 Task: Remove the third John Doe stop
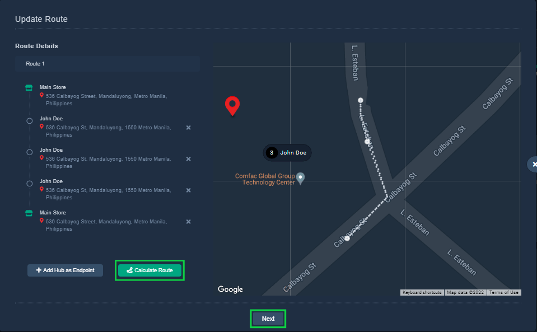188,190
